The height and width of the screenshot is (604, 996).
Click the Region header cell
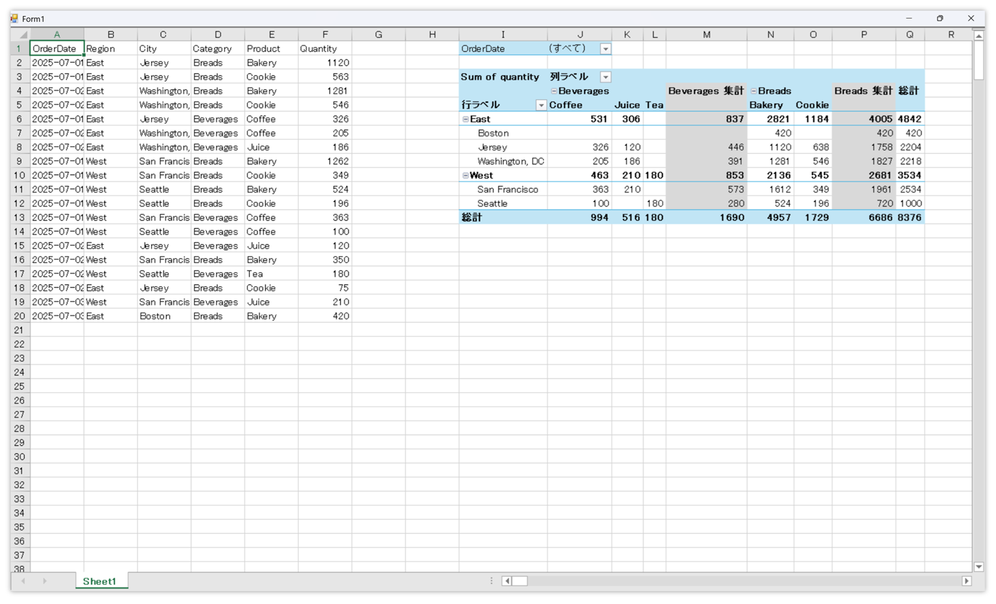coord(110,49)
